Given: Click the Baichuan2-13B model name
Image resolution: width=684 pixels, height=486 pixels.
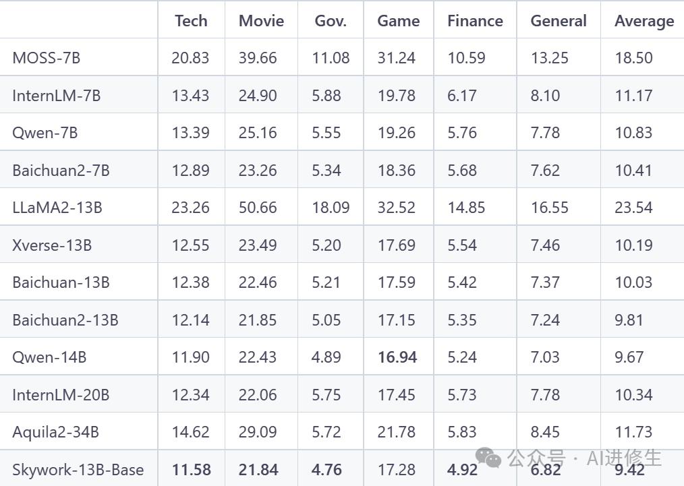Looking at the screenshot, I should (65, 320).
